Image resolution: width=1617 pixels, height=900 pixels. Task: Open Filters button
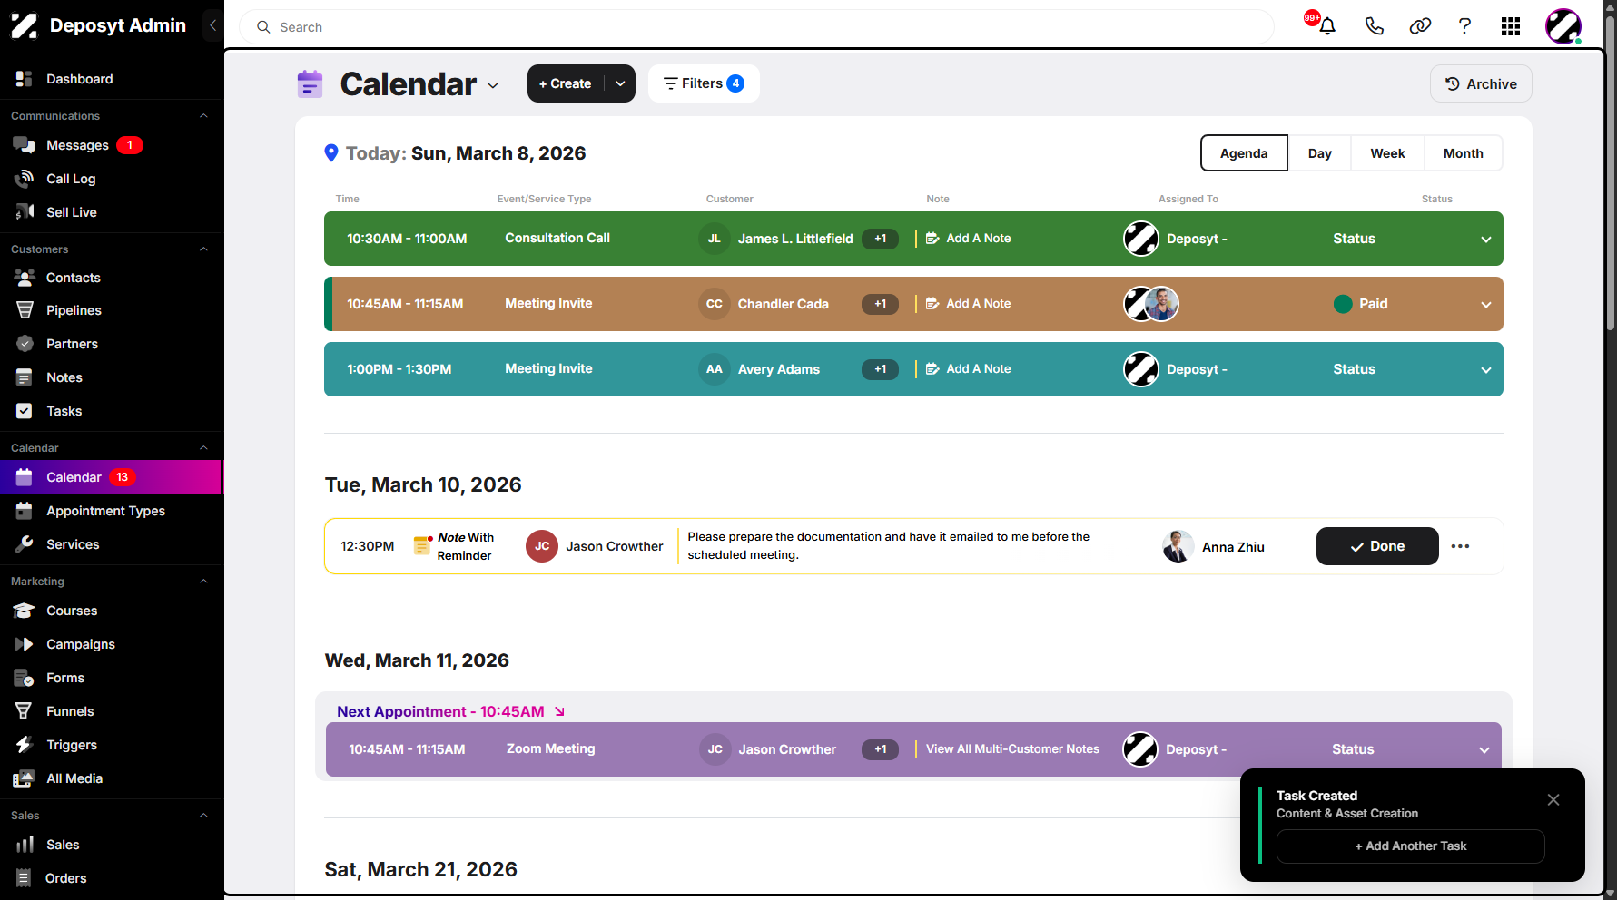(x=704, y=83)
